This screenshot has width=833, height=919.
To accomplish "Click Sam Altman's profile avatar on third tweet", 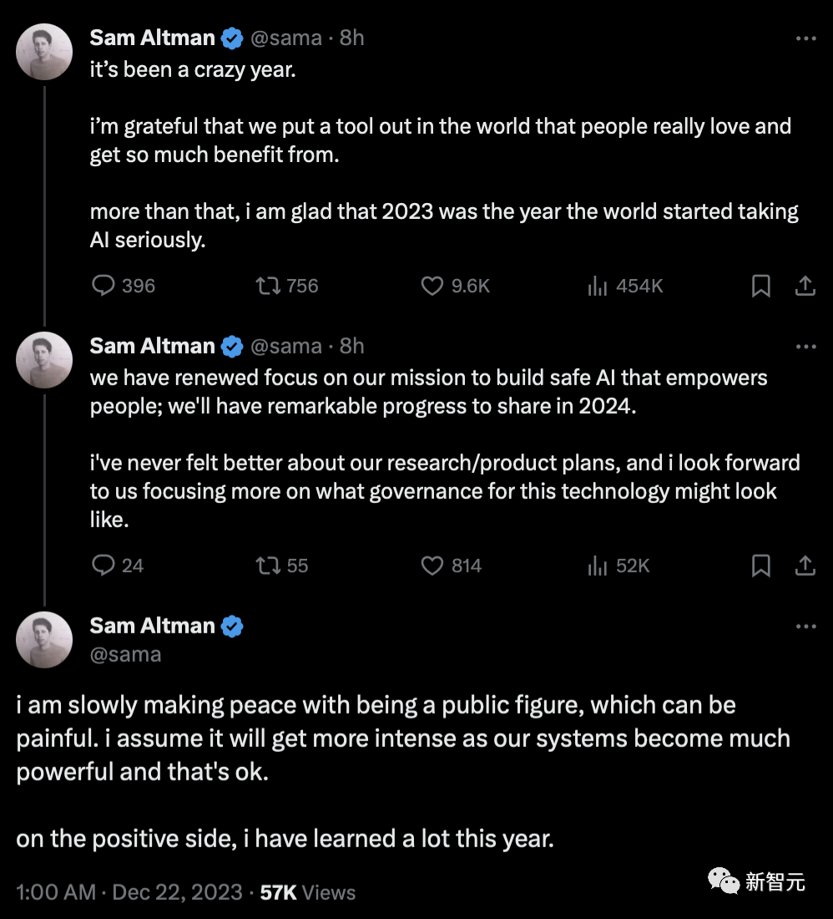I will (x=44, y=639).
